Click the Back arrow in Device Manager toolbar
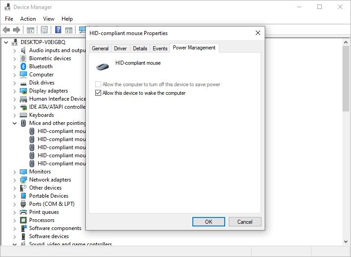 pyautogui.click(x=6, y=30)
